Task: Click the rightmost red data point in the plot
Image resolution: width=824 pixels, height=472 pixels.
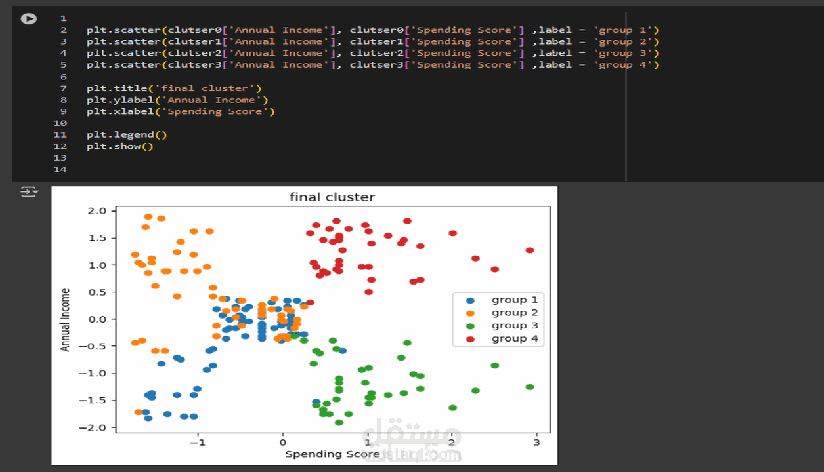Action: pos(530,250)
